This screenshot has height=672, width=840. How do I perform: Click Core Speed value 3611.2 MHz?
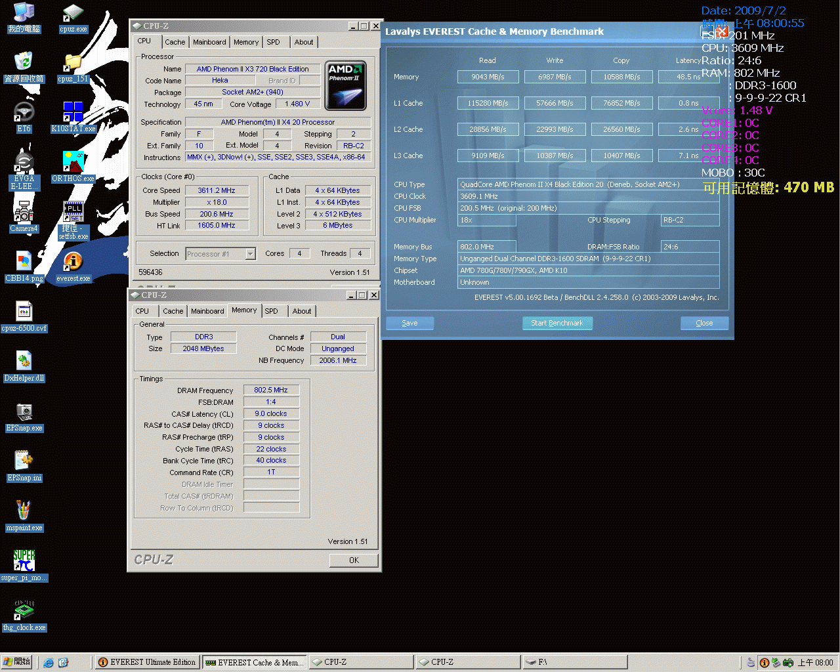tap(217, 190)
